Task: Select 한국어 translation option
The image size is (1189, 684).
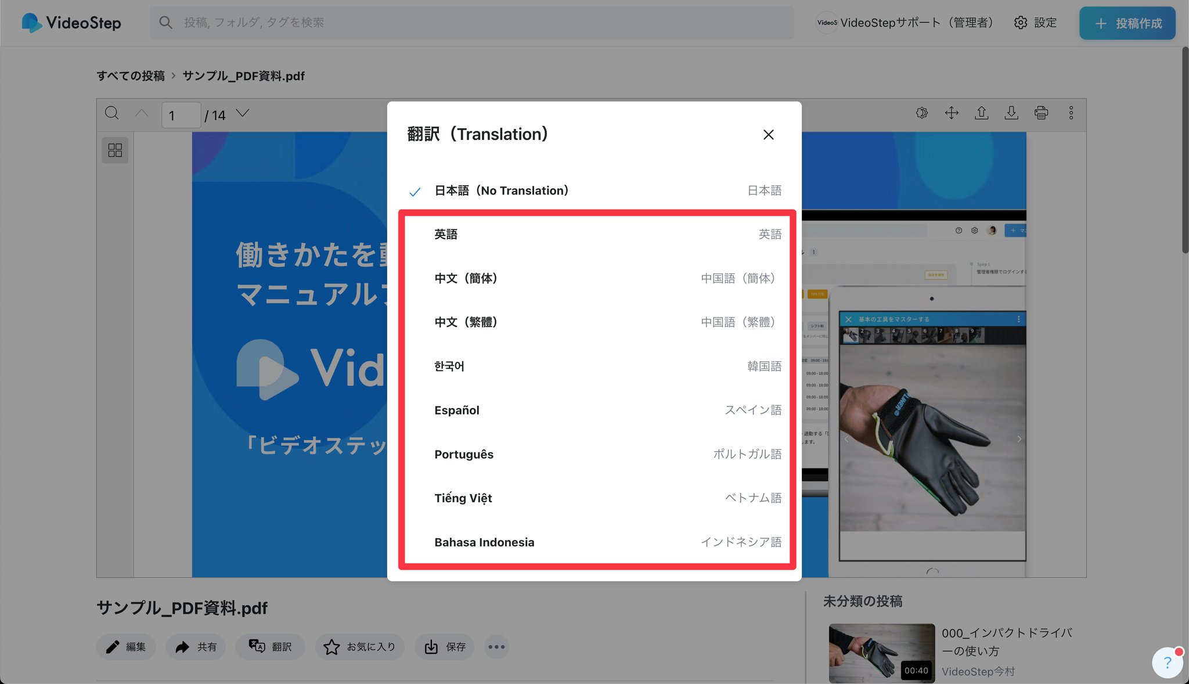Action: point(595,366)
